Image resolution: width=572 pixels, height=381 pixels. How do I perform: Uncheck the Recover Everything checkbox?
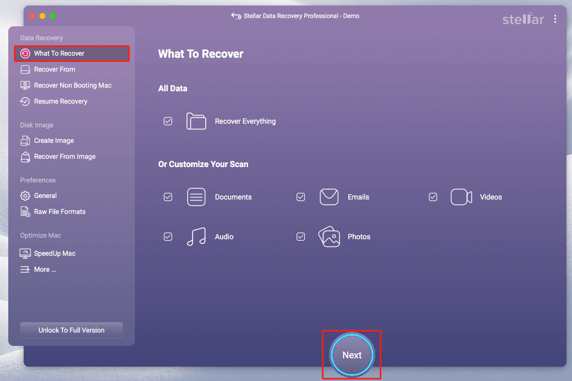tap(168, 121)
